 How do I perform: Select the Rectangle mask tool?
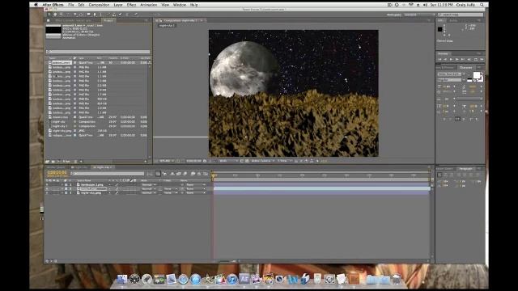(88, 15)
